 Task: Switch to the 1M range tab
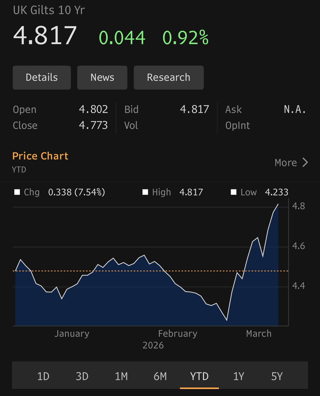point(121,376)
